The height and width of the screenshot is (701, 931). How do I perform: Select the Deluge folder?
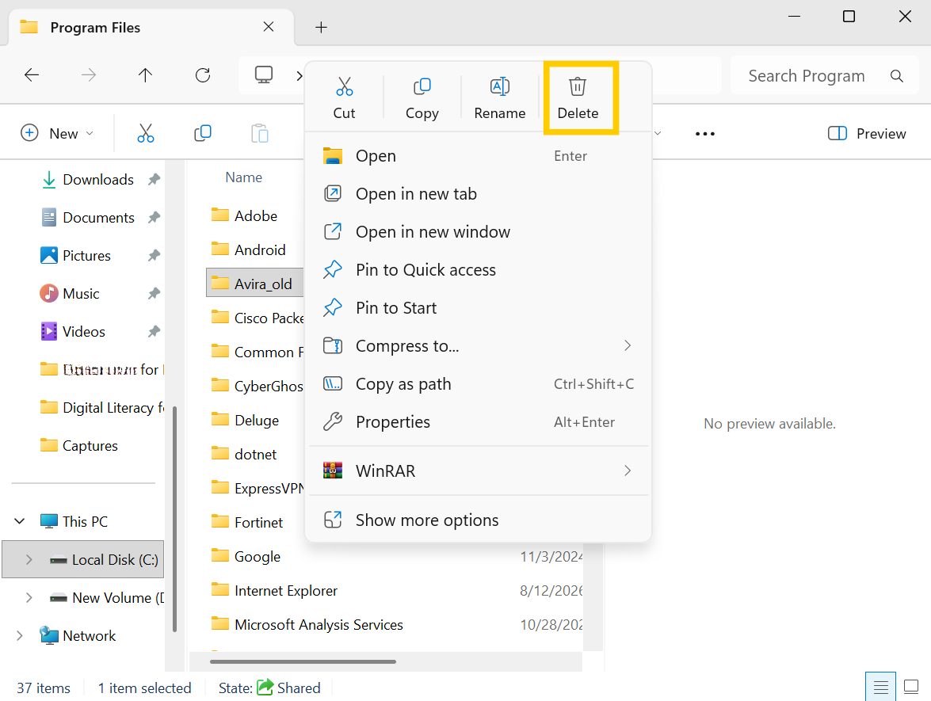[x=245, y=421]
